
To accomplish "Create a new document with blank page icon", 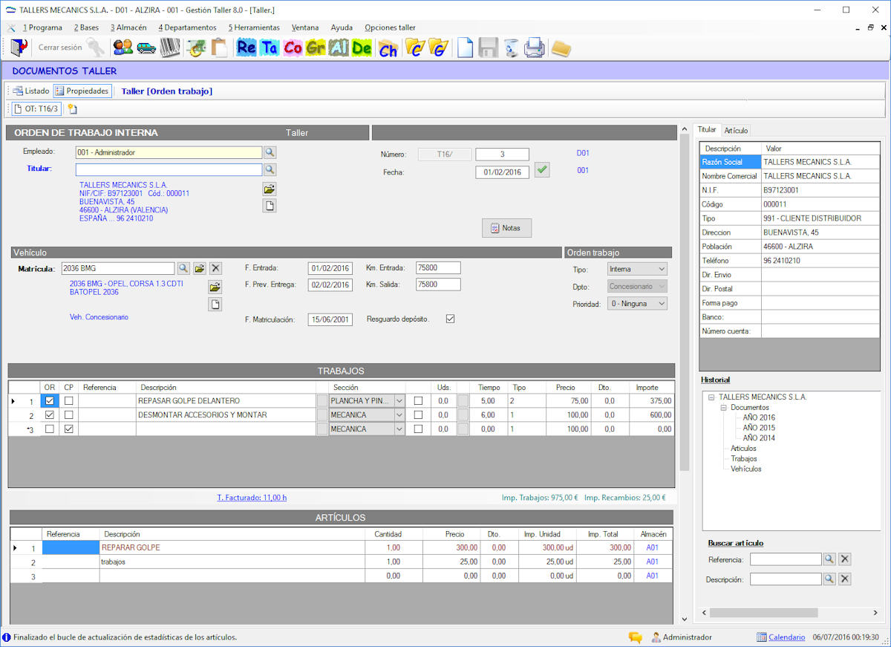I will tap(465, 48).
